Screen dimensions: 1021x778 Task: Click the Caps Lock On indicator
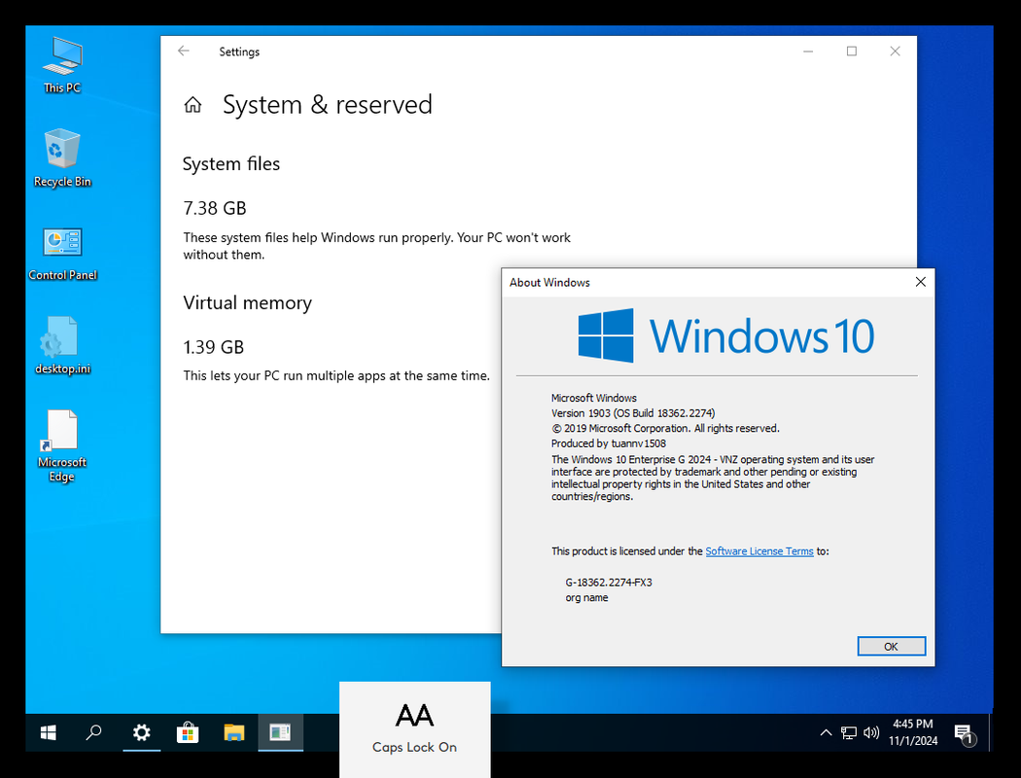tap(415, 729)
